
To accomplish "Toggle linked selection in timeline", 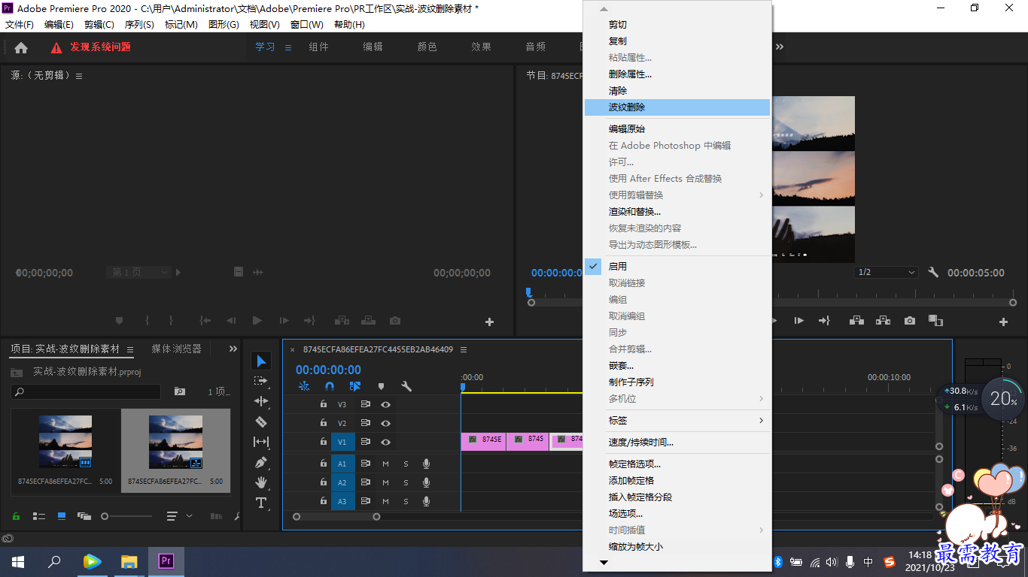I will pyautogui.click(x=355, y=386).
